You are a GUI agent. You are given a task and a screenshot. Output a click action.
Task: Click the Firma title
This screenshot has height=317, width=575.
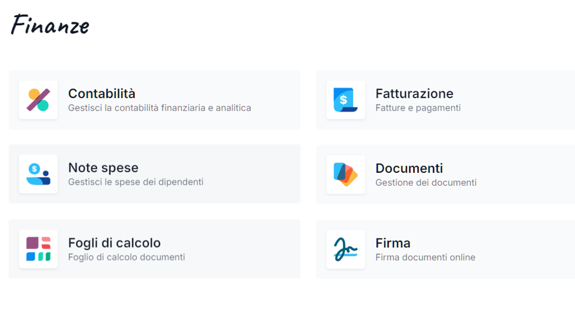point(393,244)
